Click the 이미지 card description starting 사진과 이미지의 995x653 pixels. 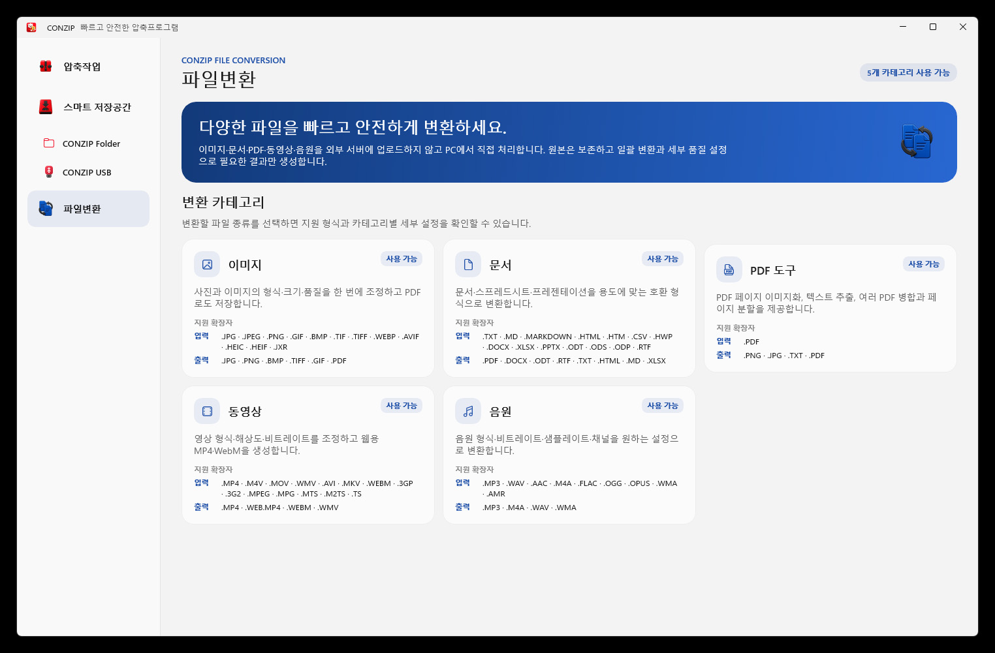pyautogui.click(x=308, y=297)
